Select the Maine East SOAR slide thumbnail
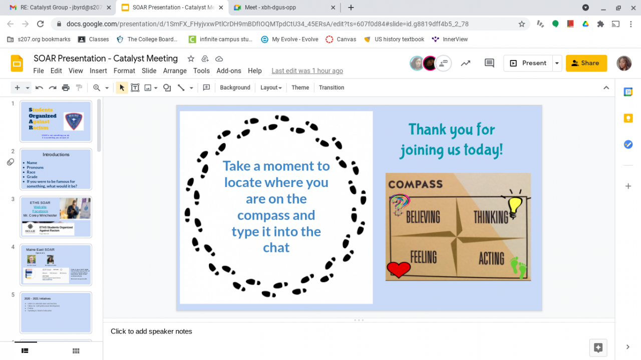 tap(56, 265)
